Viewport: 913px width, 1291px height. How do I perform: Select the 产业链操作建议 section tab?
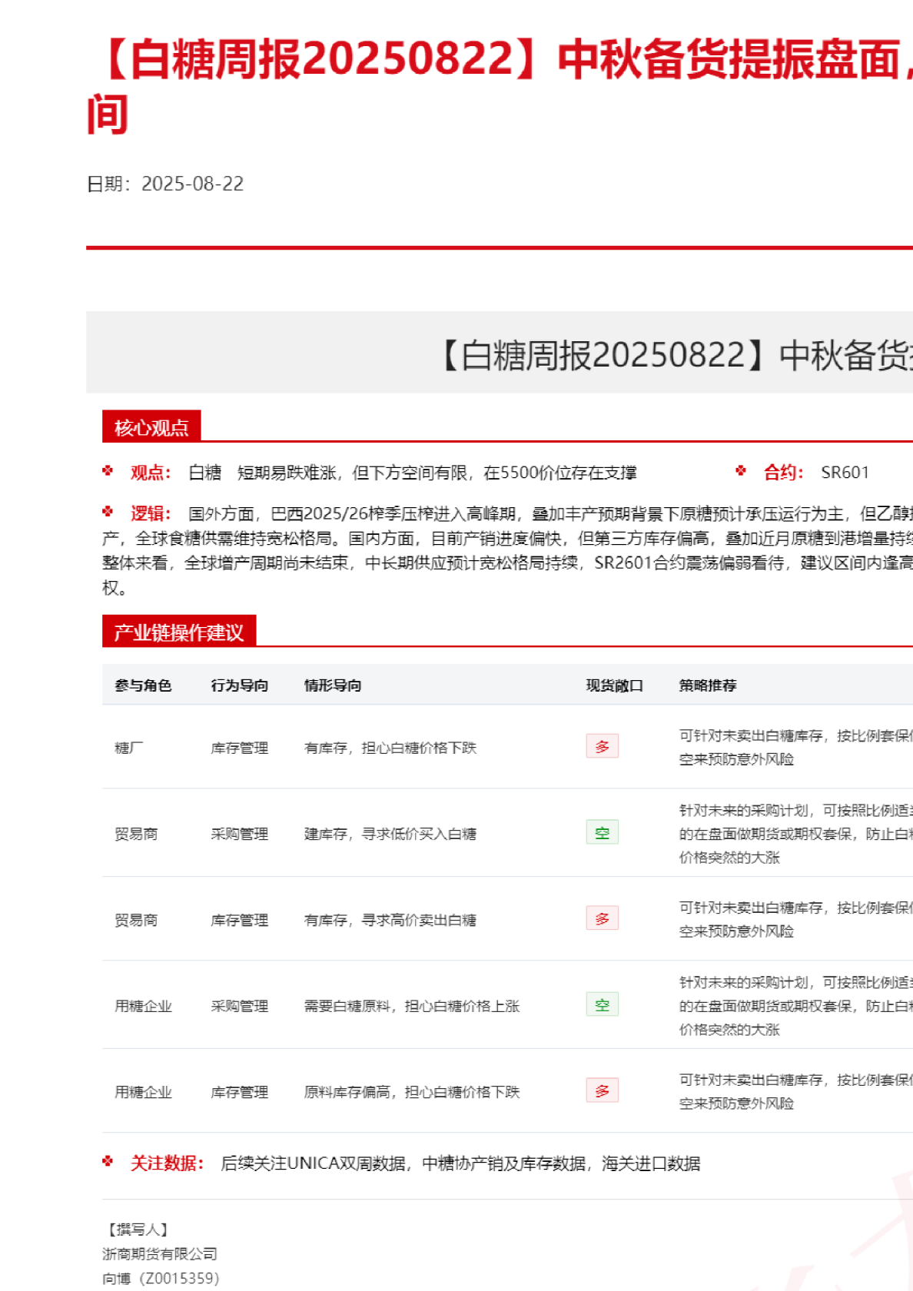tap(178, 632)
